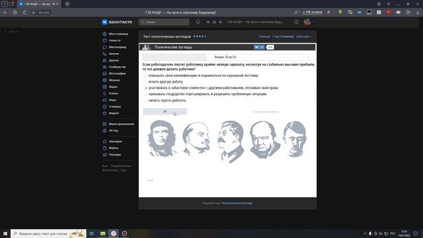The image size is (423, 238).
Task: Focus the VK search field
Action: pyautogui.click(x=164, y=22)
